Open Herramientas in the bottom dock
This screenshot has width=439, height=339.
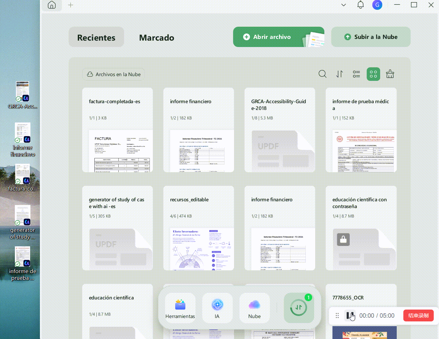tap(180, 308)
